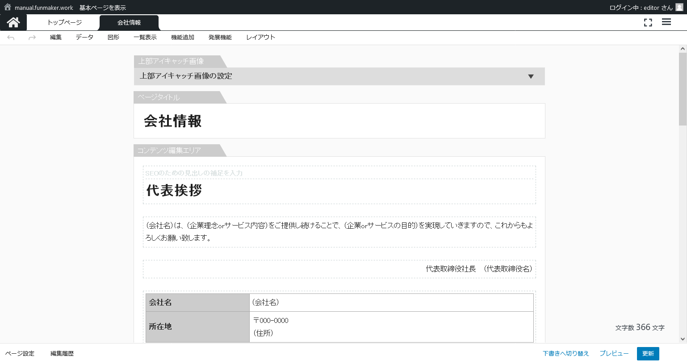Click the 更新 button
Image resolution: width=687 pixels, height=364 pixels.
(648, 354)
